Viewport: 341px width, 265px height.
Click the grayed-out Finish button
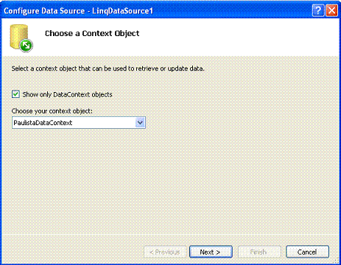259,252
